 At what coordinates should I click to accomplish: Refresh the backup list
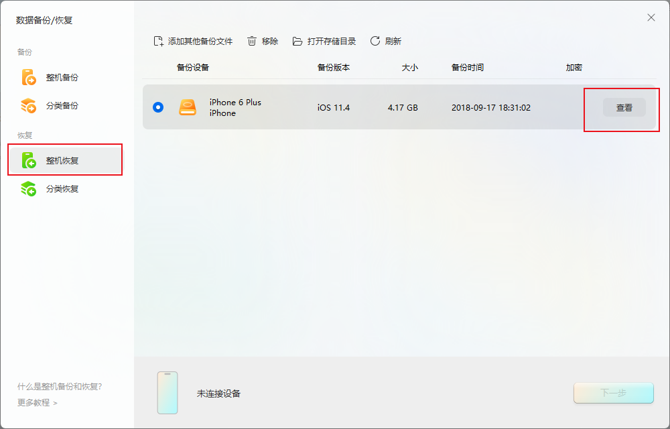click(375, 42)
